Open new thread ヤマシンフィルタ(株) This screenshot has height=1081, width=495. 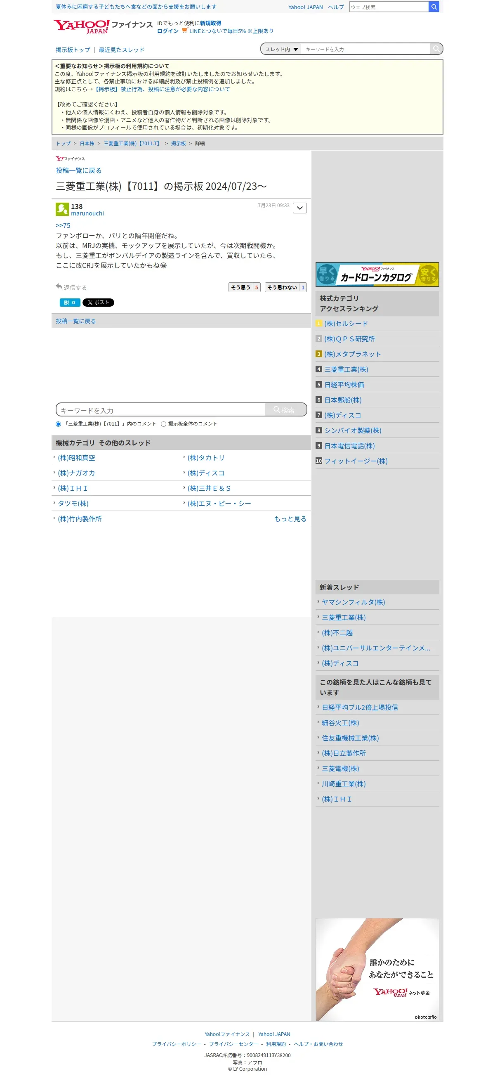pos(353,602)
